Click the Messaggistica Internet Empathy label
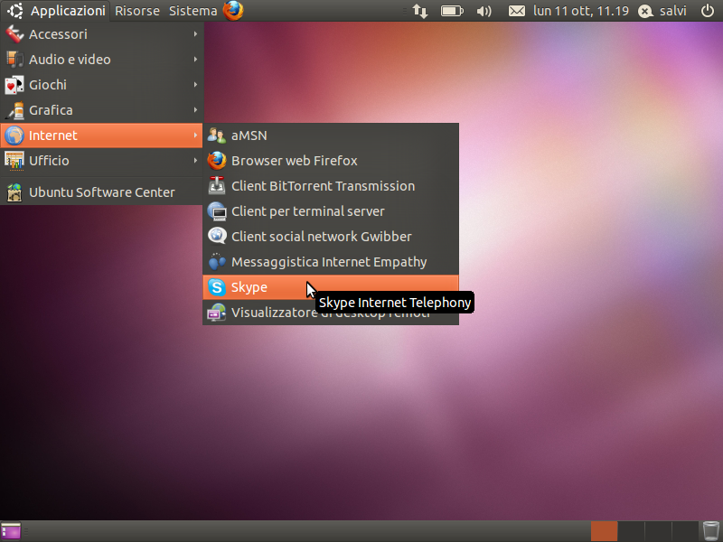The height and width of the screenshot is (542, 723). click(329, 262)
